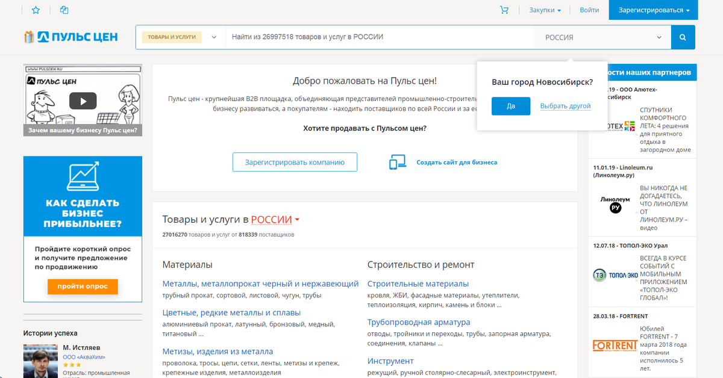
Task: Play the Пульс цен intro video
Action: pyautogui.click(x=83, y=101)
